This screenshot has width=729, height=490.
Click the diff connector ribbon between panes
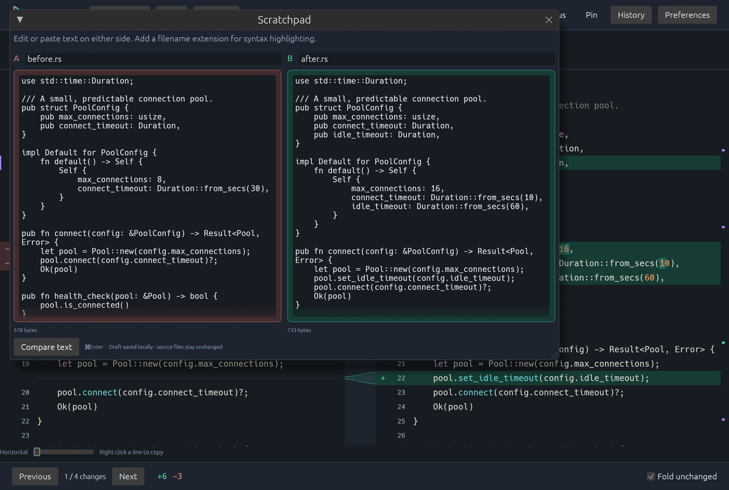click(x=360, y=378)
